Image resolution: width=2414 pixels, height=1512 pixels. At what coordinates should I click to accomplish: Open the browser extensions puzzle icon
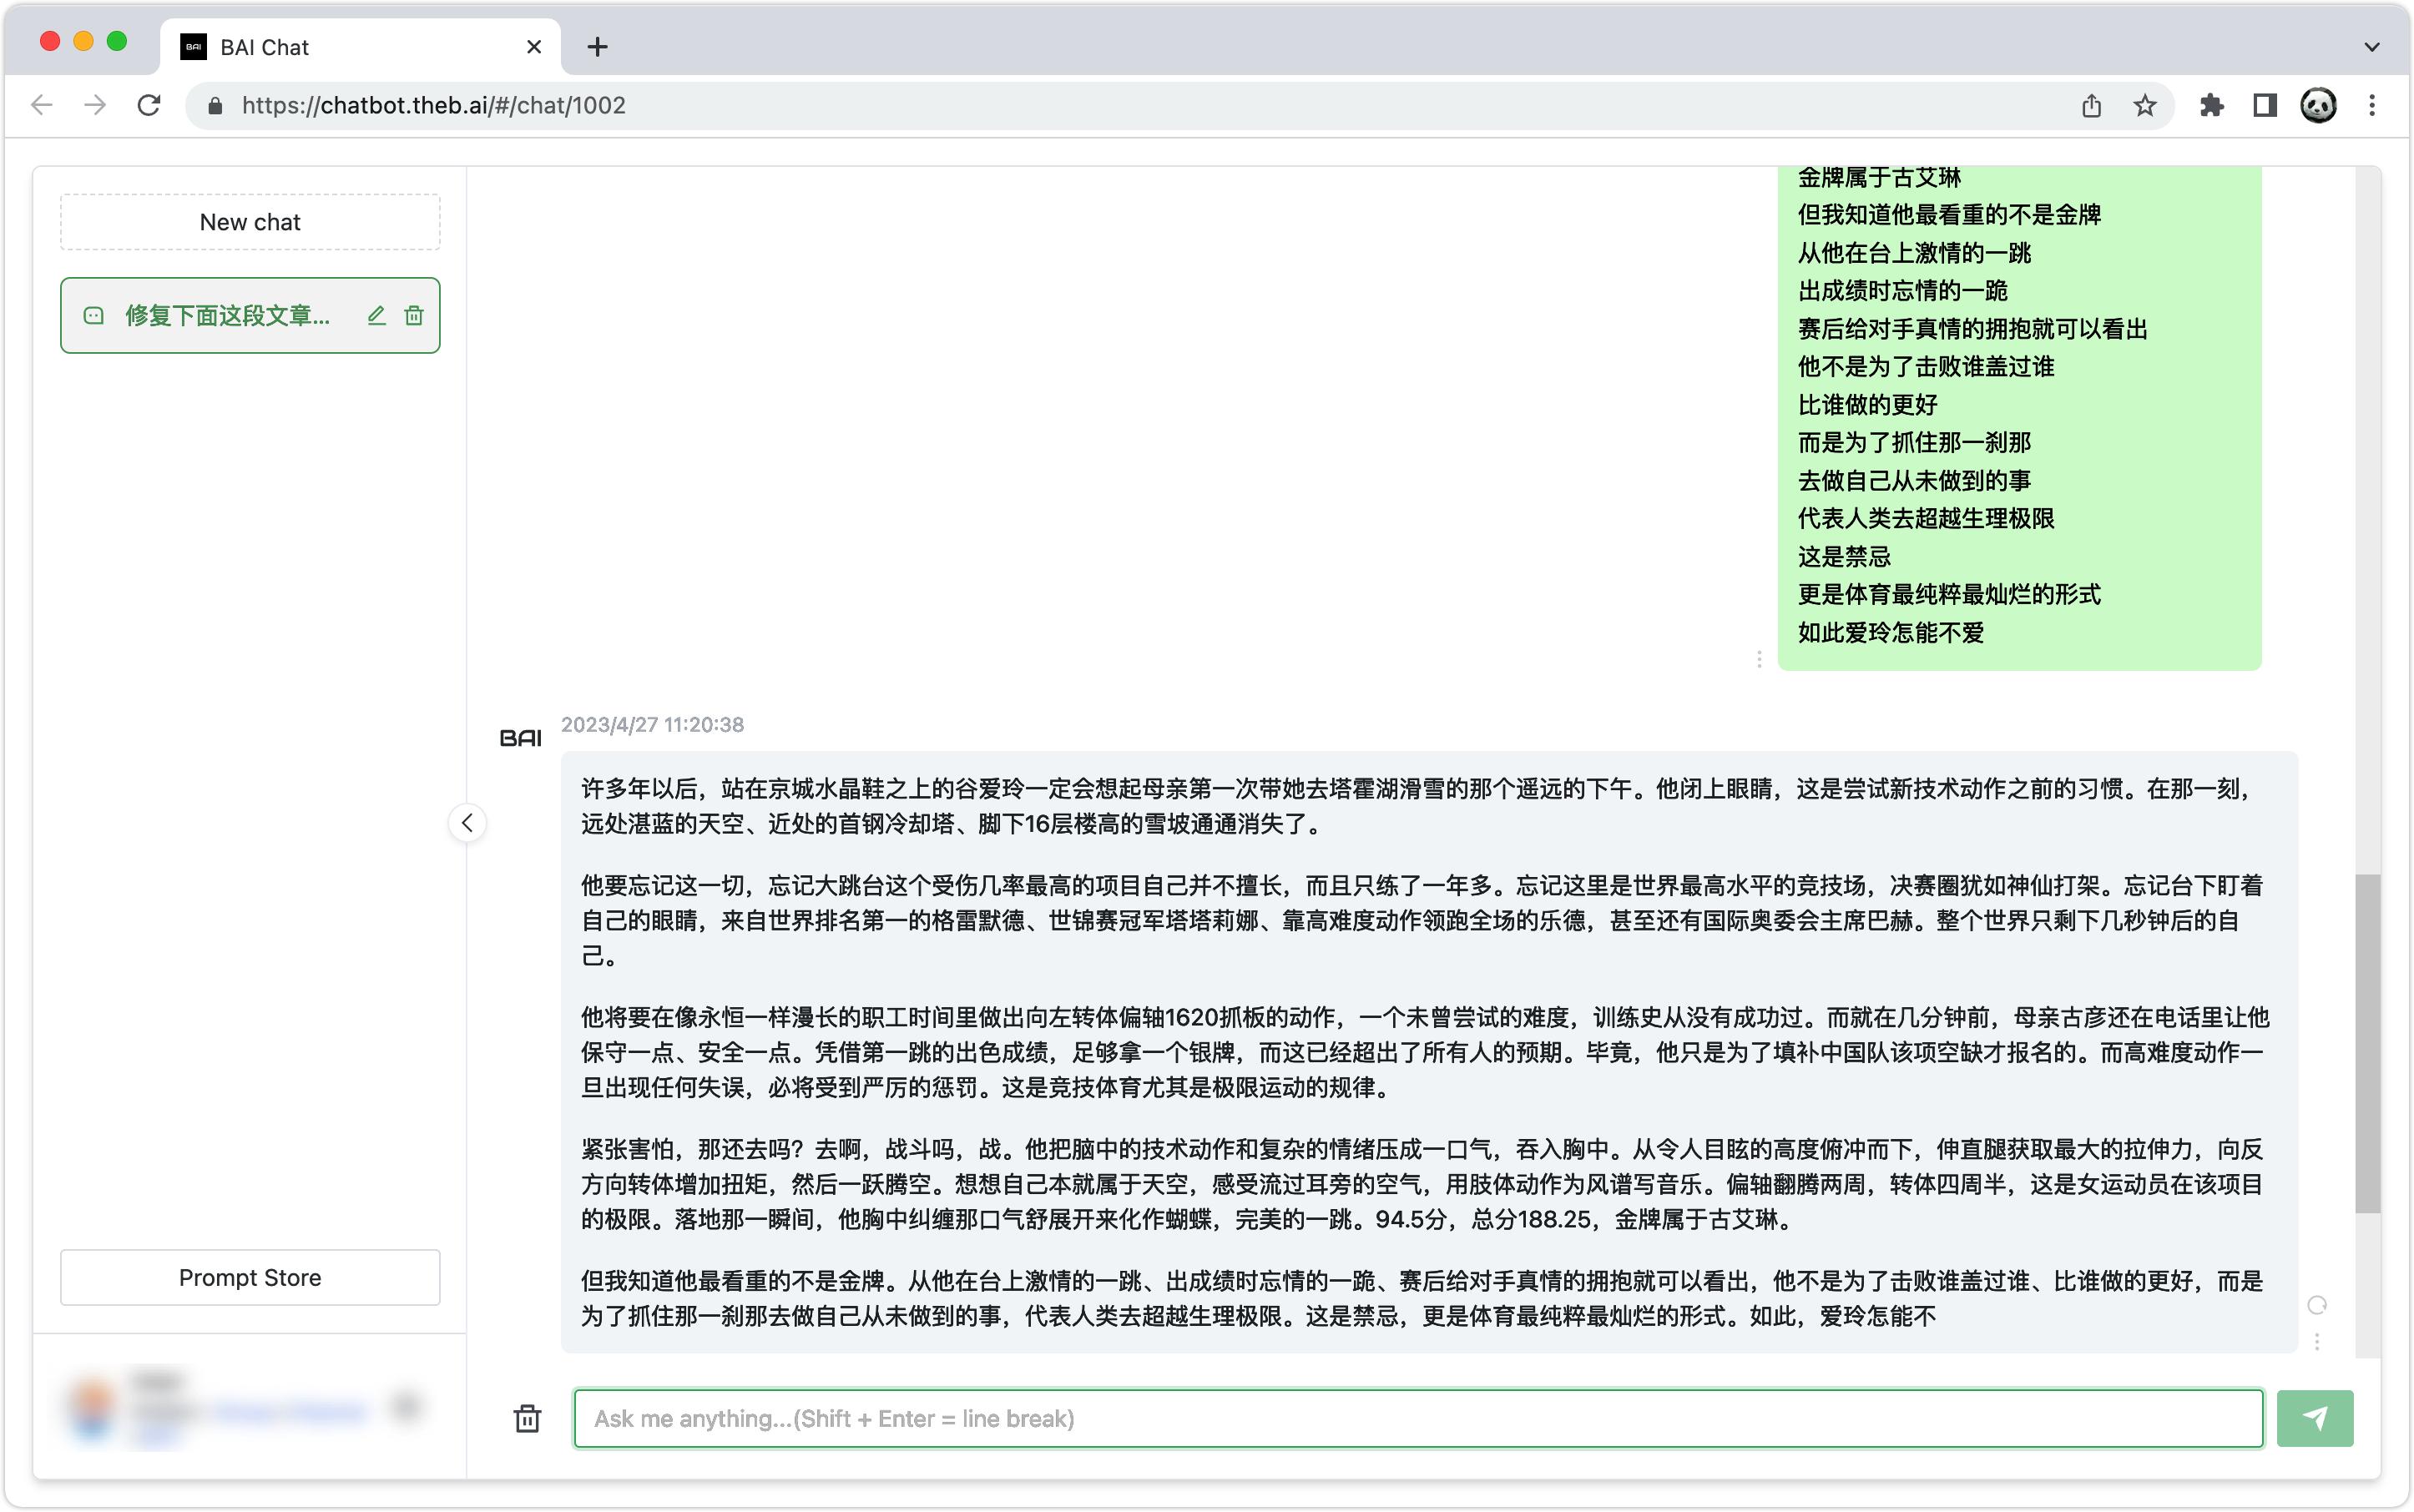[x=2212, y=106]
